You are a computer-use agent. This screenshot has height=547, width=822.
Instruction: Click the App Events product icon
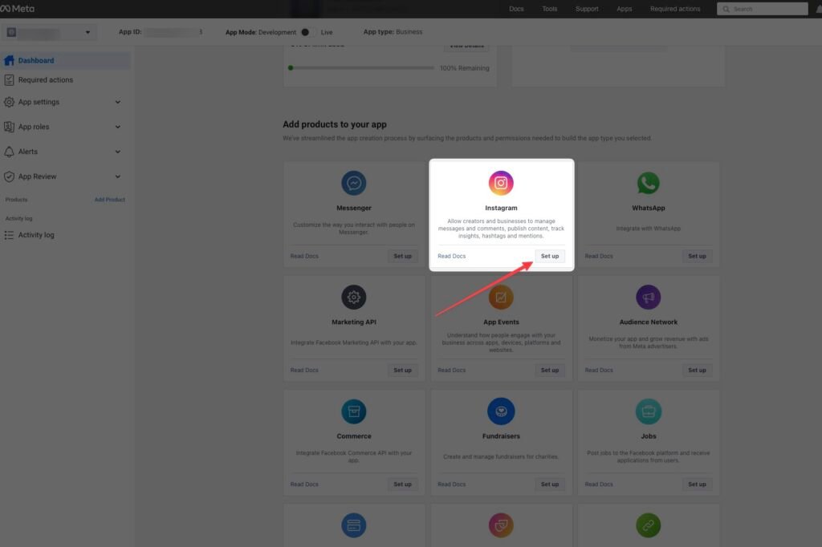point(501,297)
